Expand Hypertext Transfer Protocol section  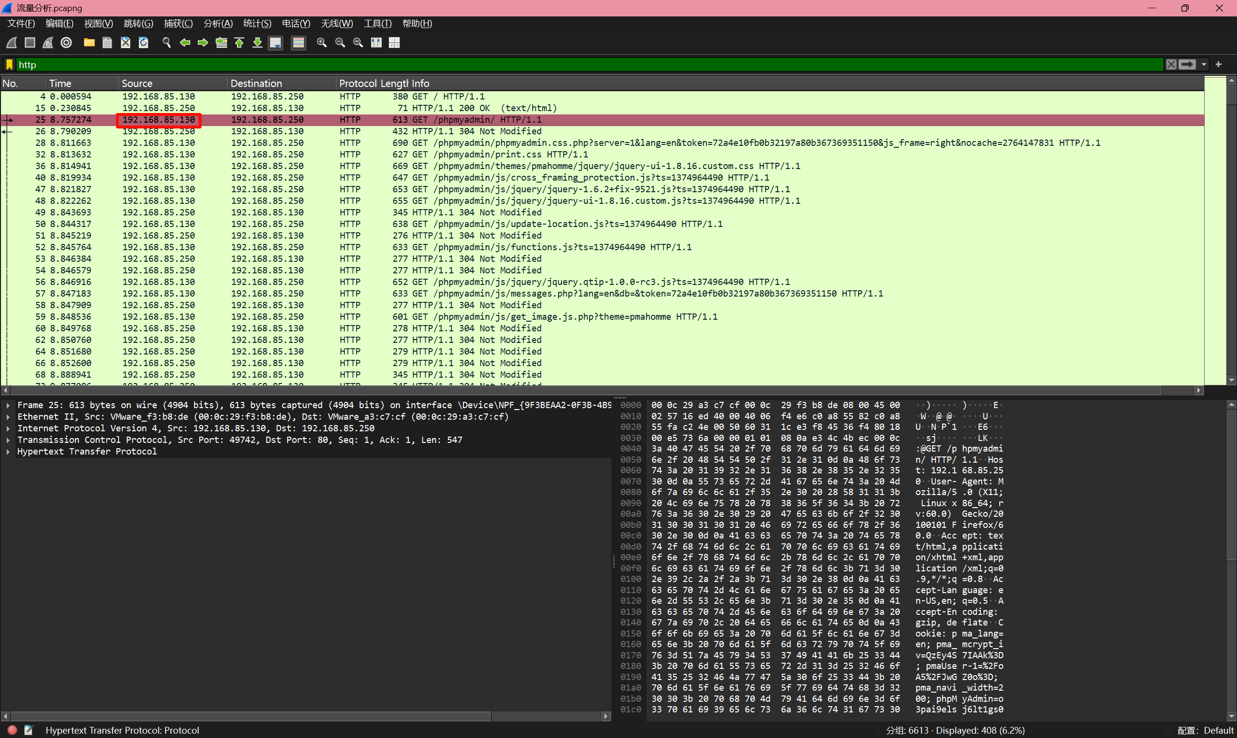pos(8,452)
